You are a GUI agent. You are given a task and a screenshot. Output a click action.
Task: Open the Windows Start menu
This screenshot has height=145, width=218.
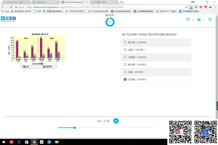(4, 142)
